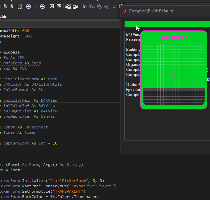This screenshot has height=200, width=210.
Task: Navigate forward with the right arrow icon
Action: coord(43,6)
